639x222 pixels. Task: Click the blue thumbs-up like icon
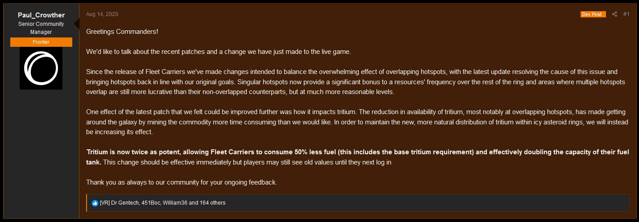click(95, 203)
